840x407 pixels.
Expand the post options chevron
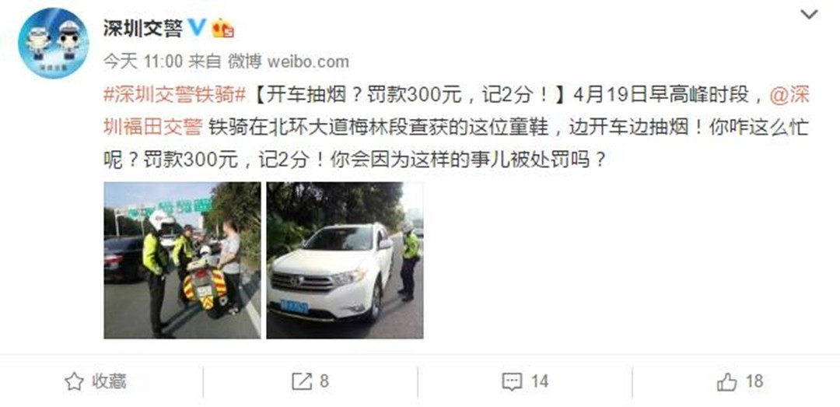coord(809,15)
